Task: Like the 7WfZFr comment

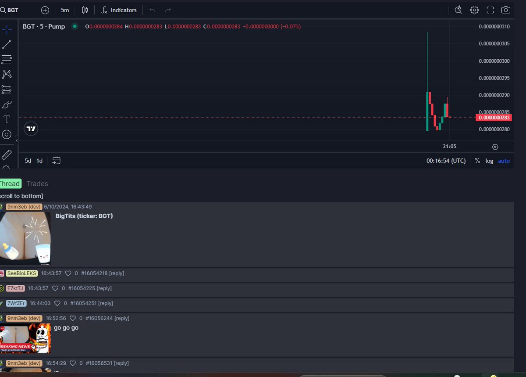Action: (57, 303)
